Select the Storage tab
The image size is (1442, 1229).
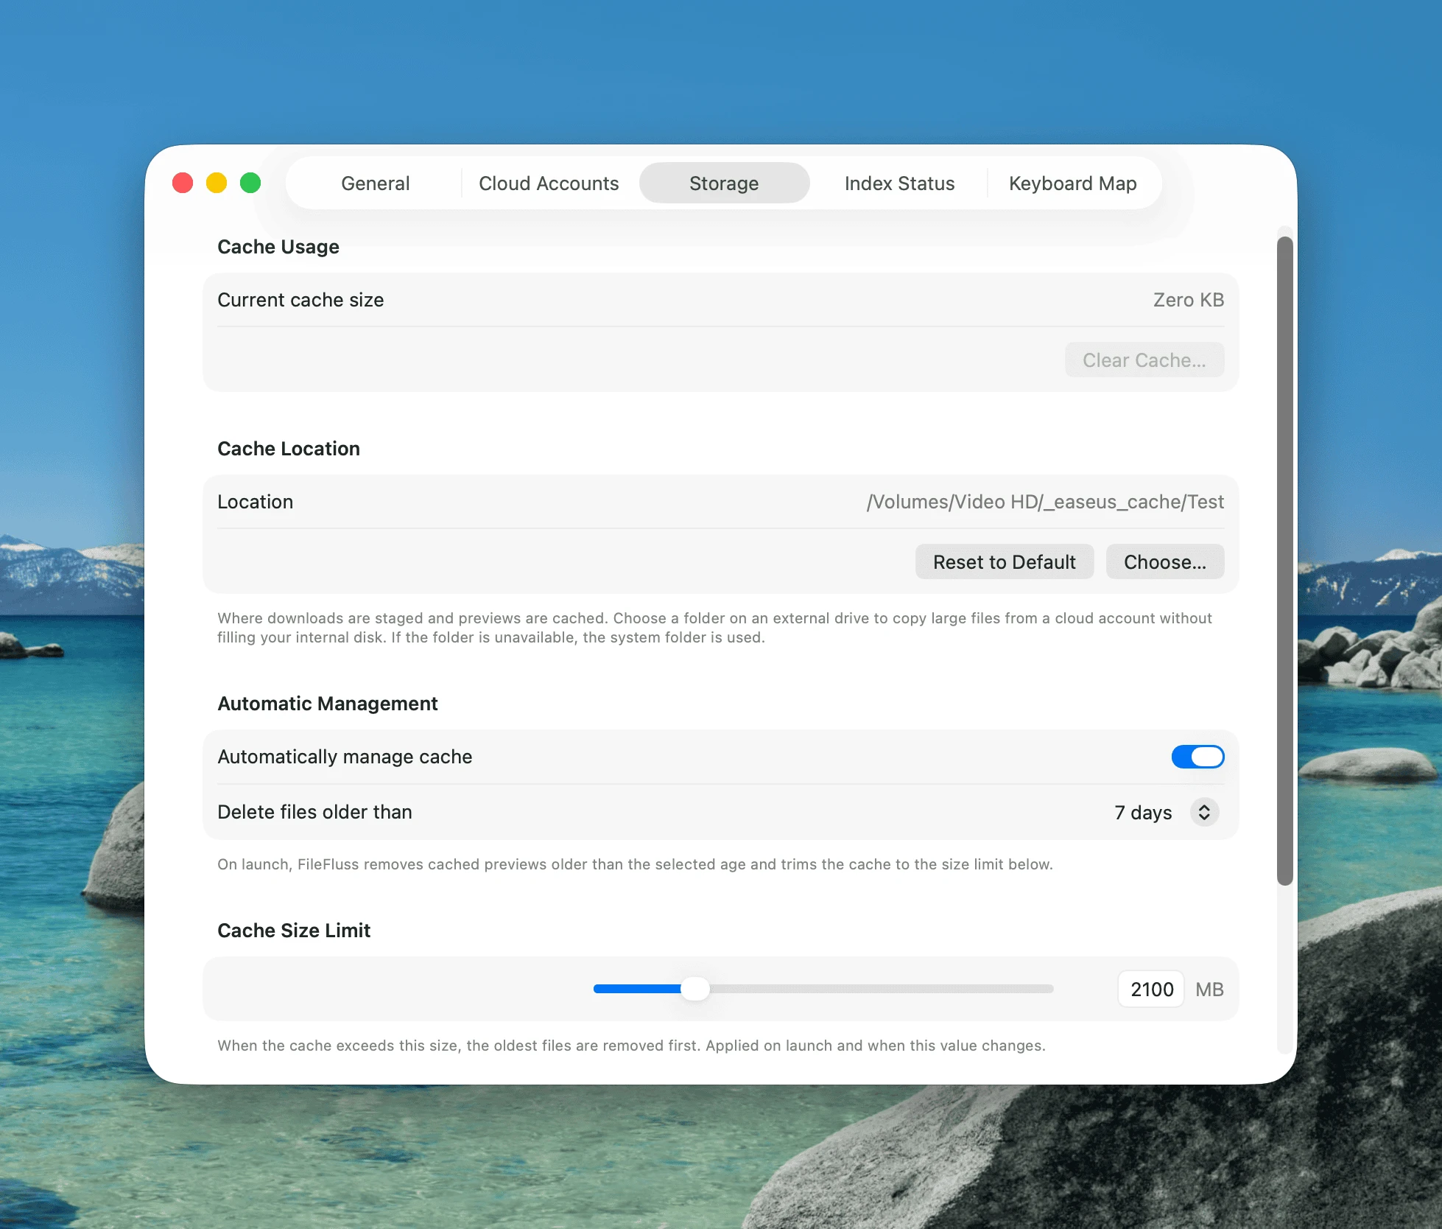point(724,183)
